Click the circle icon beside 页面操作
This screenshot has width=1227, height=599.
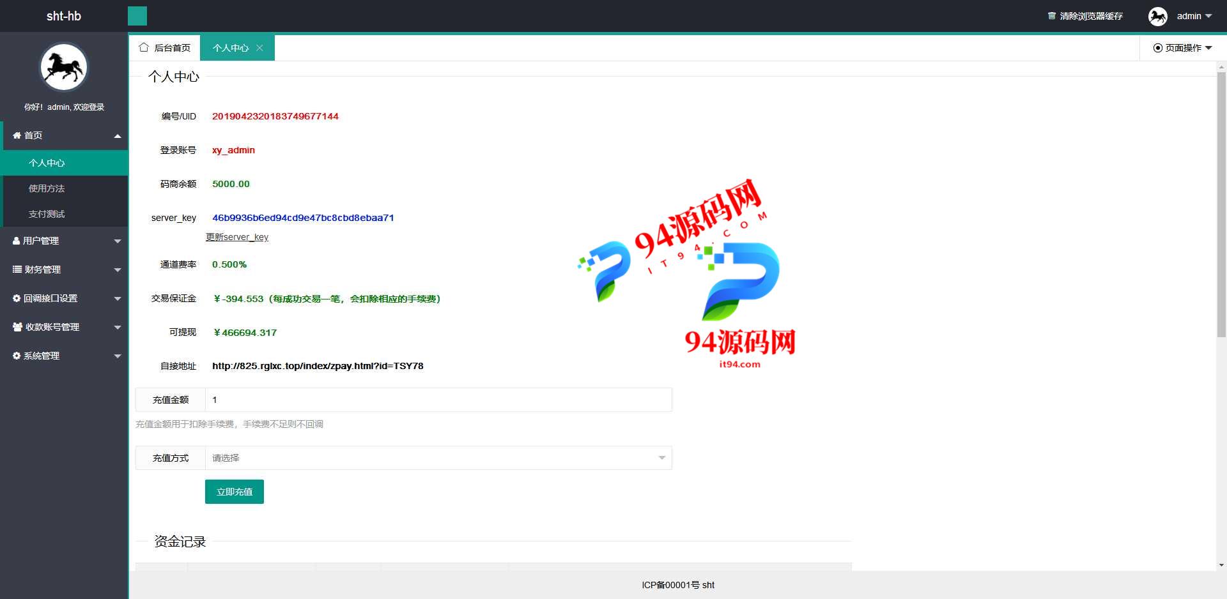click(1157, 48)
